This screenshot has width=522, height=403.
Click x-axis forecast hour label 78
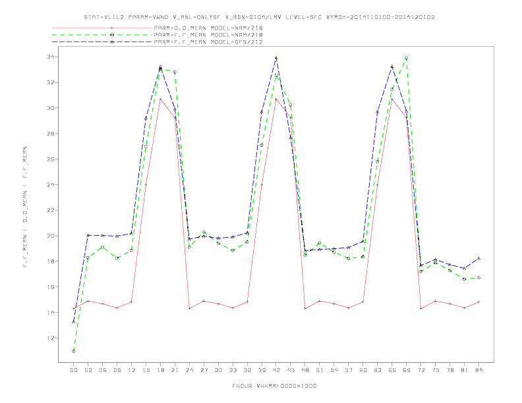(x=450, y=370)
